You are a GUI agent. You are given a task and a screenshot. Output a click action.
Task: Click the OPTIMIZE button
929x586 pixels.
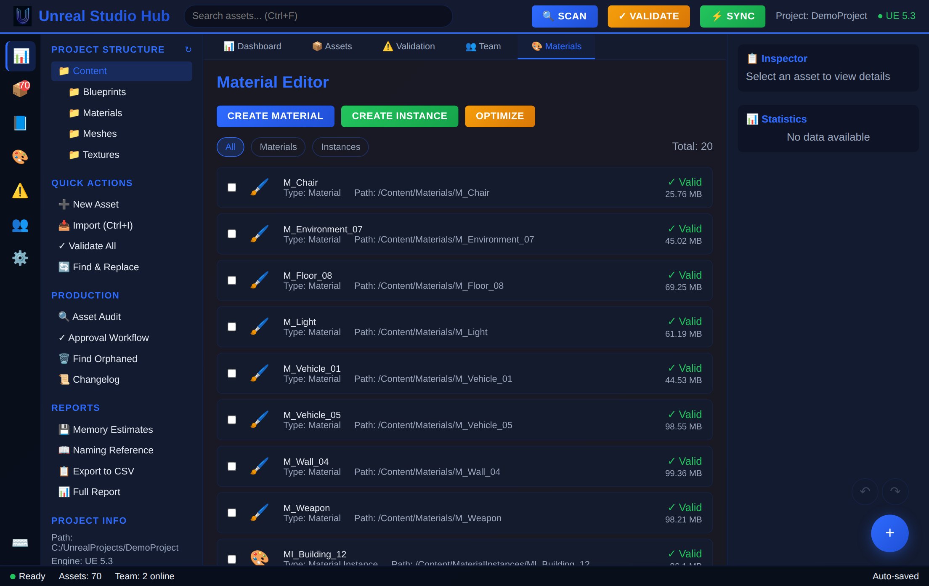500,116
